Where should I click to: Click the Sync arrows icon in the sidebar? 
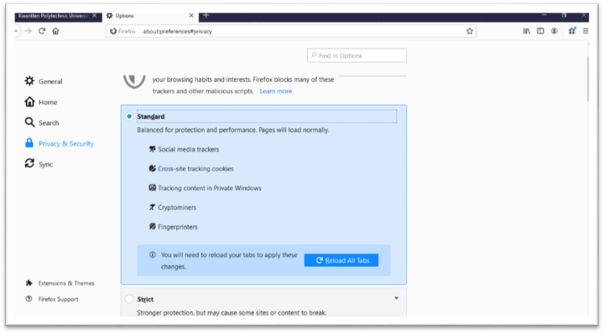[x=30, y=163]
